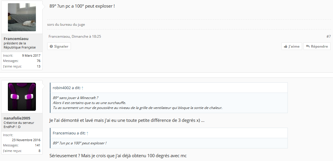Viewport: 333px width, 161px height.
Task: Visit Francemiaou's profile via username
Action: [16, 39]
